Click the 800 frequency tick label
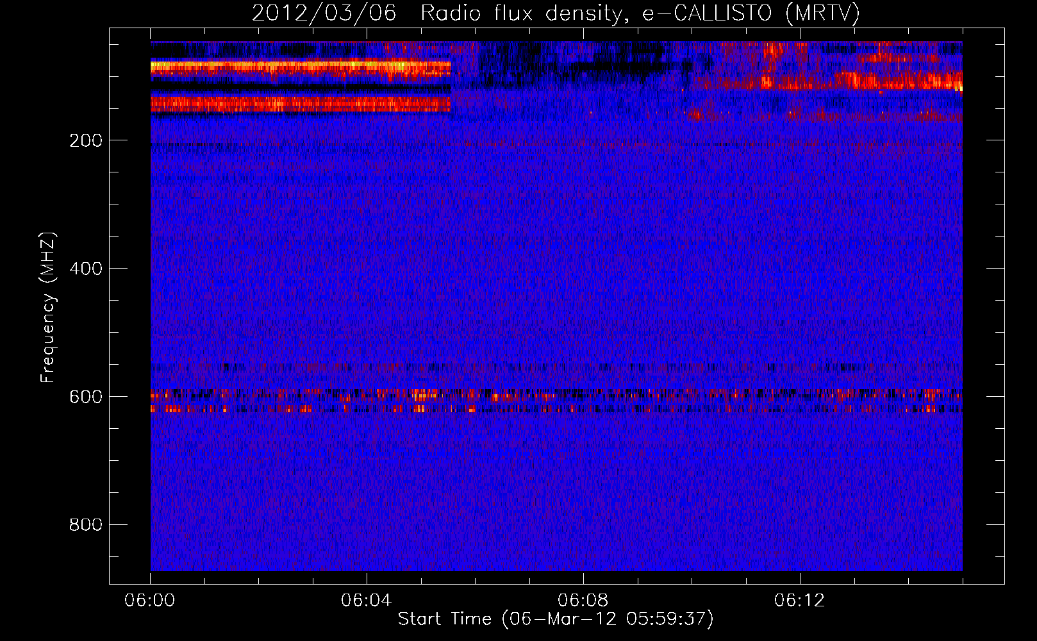This screenshot has height=641, width=1037. (x=86, y=525)
